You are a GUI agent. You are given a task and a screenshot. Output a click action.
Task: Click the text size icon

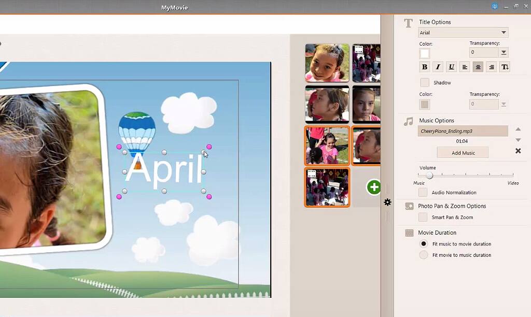(505, 67)
